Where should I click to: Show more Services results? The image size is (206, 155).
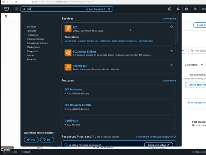pos(169,19)
